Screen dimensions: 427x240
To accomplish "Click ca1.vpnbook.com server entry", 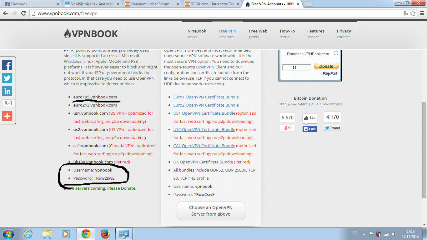I will [91, 146].
